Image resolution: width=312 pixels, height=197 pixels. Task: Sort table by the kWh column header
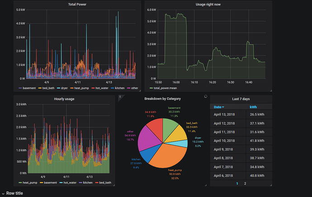(253, 107)
